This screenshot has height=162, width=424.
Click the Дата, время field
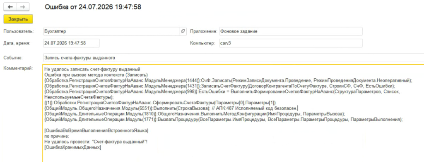click(71, 43)
